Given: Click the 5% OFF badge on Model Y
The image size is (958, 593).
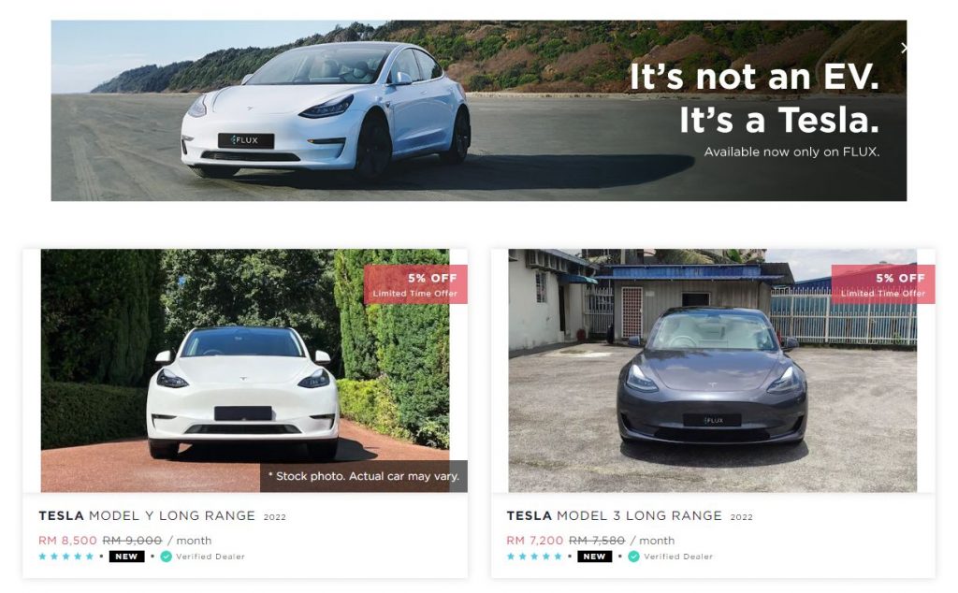Looking at the screenshot, I should tap(416, 284).
